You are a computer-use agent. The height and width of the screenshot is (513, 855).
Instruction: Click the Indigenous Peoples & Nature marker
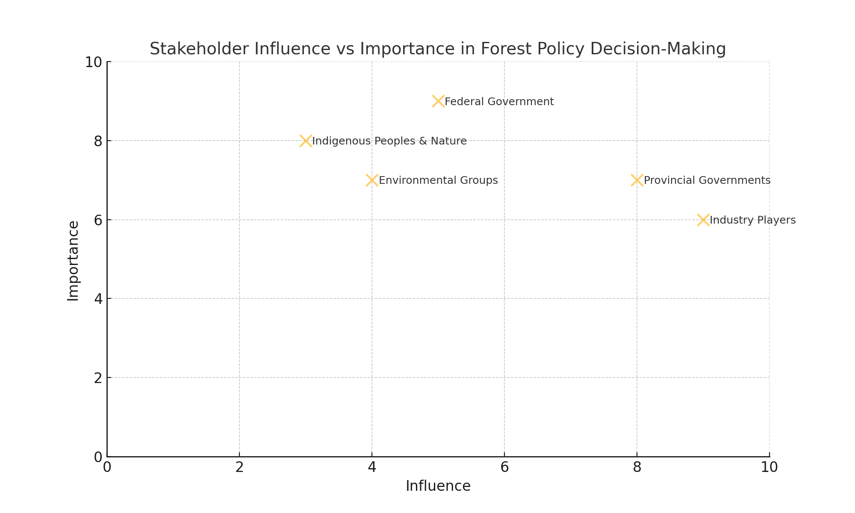point(306,141)
